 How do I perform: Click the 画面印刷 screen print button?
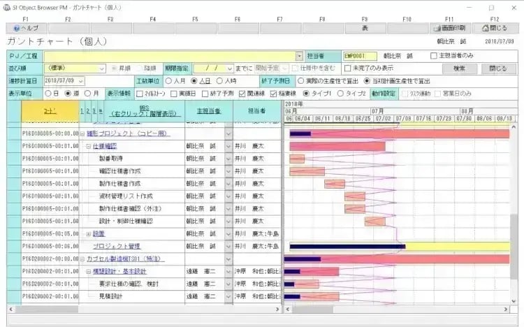tap(449, 28)
